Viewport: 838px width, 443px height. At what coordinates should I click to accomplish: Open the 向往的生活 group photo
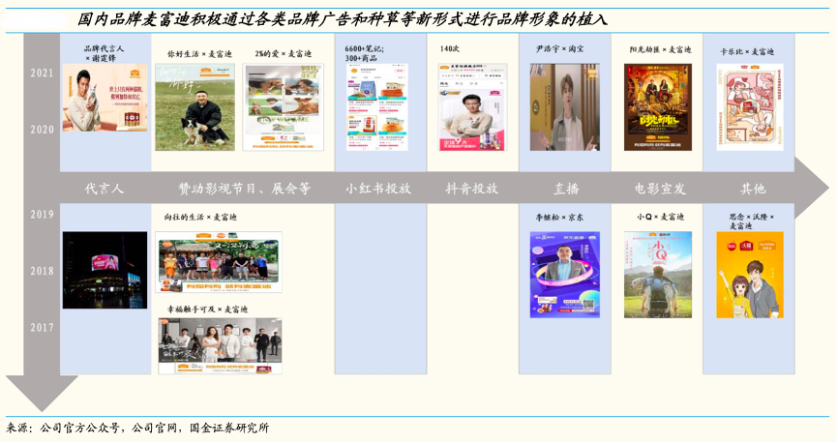pos(219,262)
